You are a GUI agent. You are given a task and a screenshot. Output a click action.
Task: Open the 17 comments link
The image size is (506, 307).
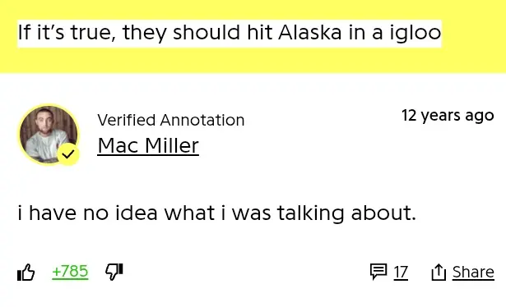pyautogui.click(x=401, y=273)
